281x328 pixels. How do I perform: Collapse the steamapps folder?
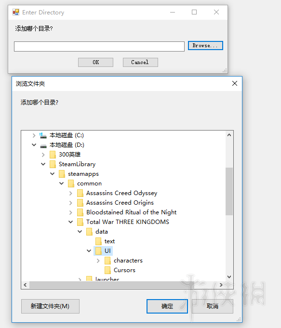pyautogui.click(x=53, y=174)
